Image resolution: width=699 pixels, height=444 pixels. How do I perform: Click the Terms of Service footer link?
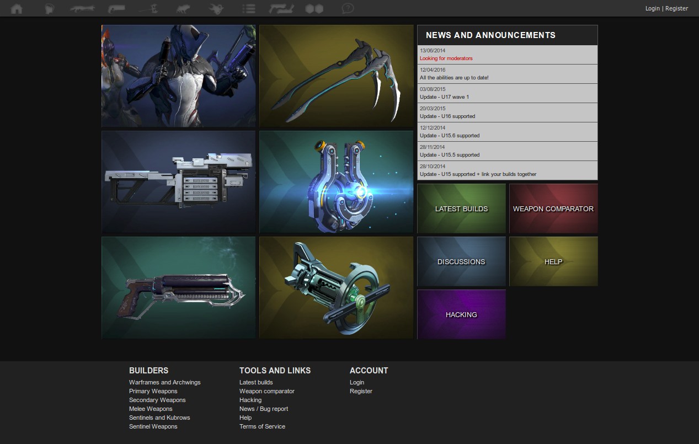(262, 426)
